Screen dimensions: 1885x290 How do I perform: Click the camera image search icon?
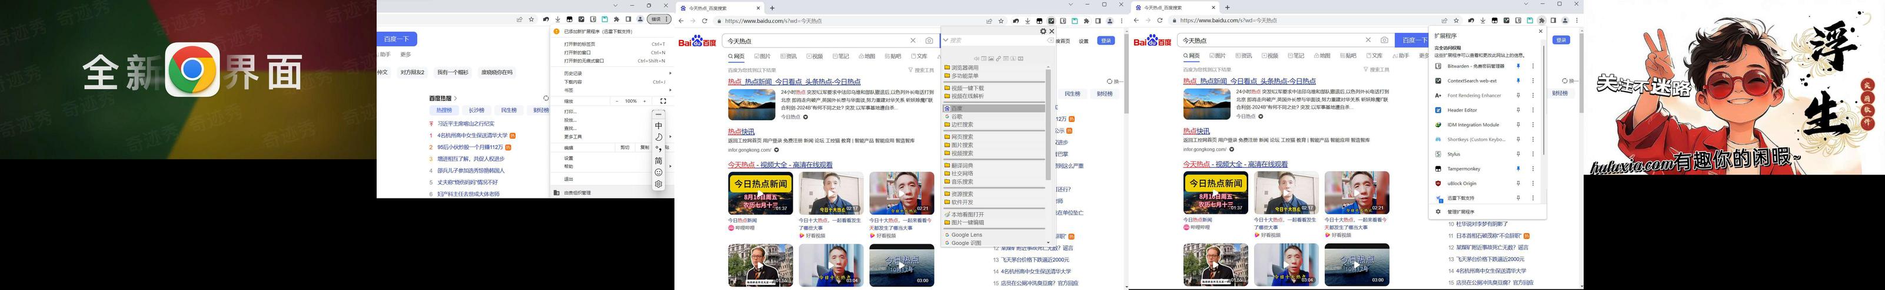point(929,41)
